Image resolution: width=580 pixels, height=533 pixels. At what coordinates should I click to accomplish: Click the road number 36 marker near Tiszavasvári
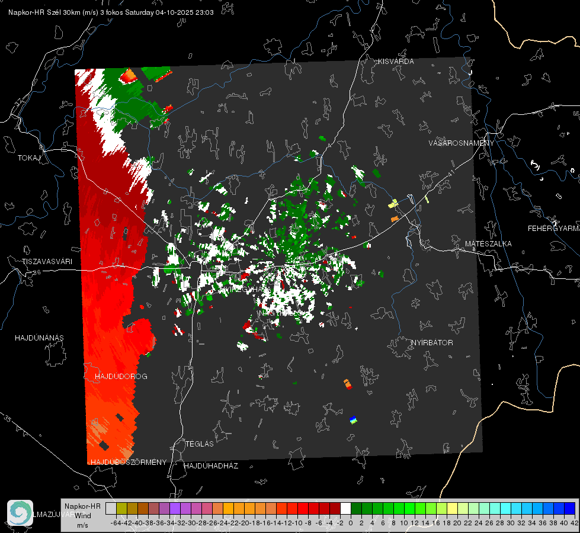pos(37,272)
